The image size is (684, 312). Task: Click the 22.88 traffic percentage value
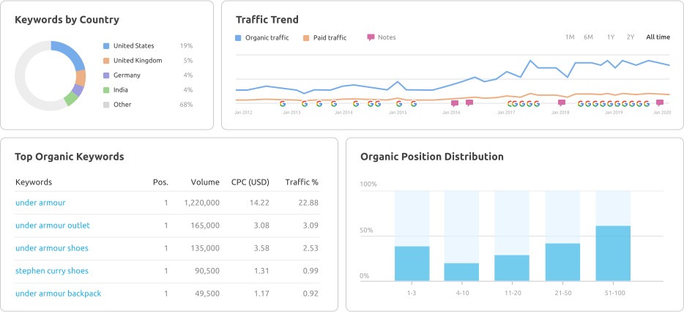pyautogui.click(x=310, y=202)
